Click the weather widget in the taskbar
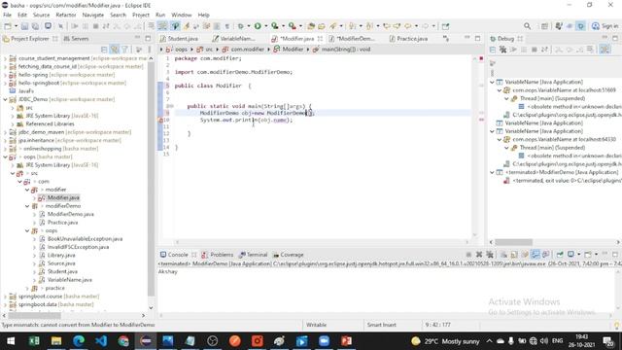 point(445,341)
